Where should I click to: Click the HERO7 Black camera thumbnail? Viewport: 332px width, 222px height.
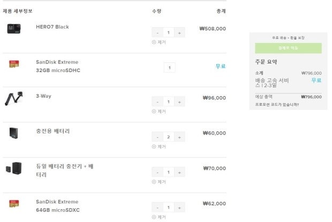[14, 28]
